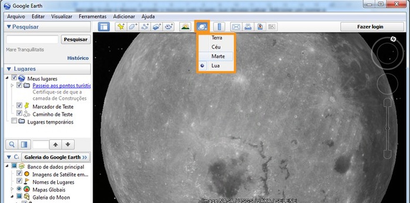Image resolution: width=410 pixels, height=203 pixels.
Task: Open the Adicionar menu
Action: (x=124, y=16)
